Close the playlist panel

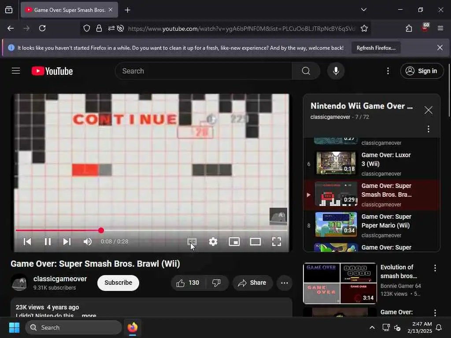pos(428,110)
